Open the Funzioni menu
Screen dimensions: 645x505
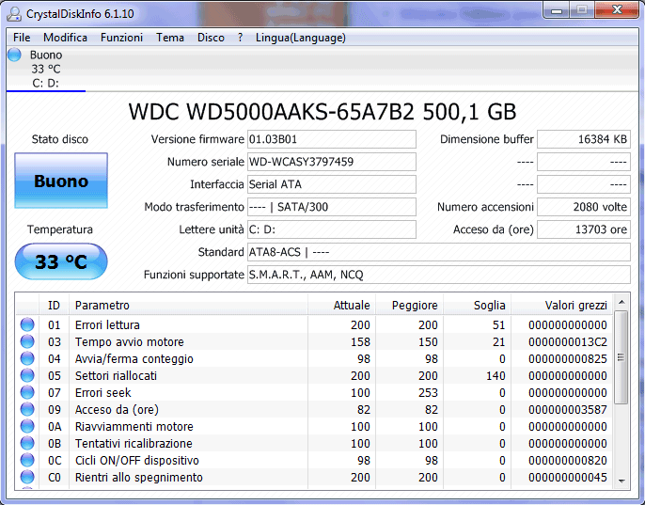[121, 38]
